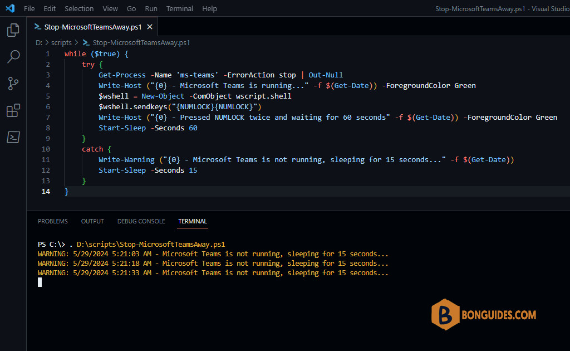
Task: Switch to the DEBUG CONSOLE tab
Action: coord(141,221)
